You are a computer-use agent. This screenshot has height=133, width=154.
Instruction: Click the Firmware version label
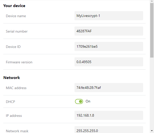19,62
